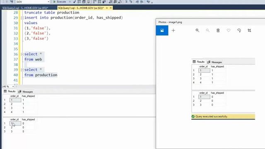Open the GOV available databases dropdown
265x149 pixels.
pyautogui.click(x=48, y=2)
